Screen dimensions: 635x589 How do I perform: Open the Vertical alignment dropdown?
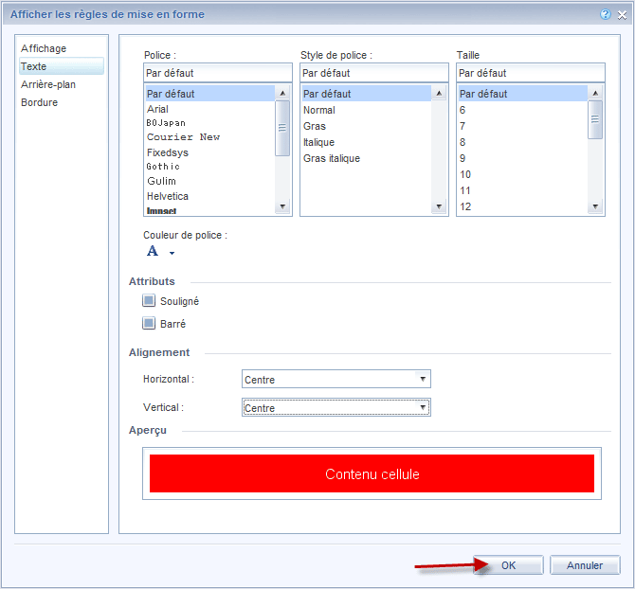point(336,407)
